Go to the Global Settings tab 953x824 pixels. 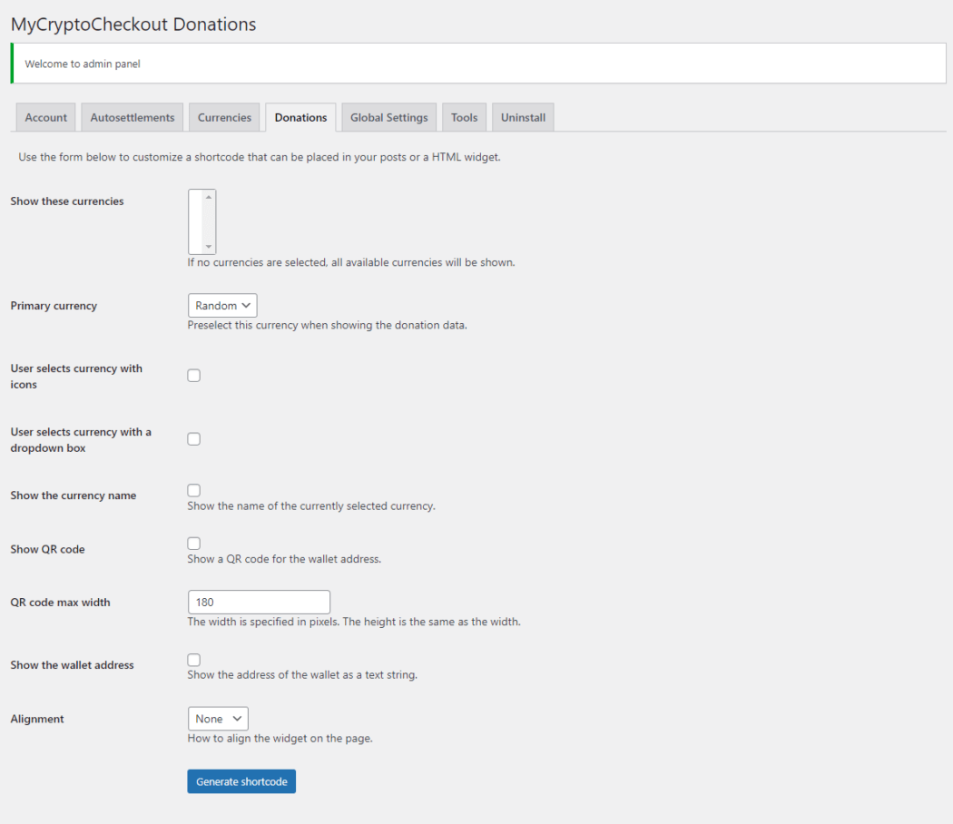pyautogui.click(x=388, y=118)
